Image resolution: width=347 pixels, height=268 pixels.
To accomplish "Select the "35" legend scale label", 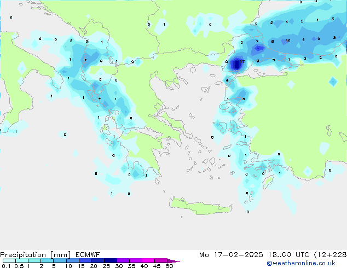I will coord(131,266).
